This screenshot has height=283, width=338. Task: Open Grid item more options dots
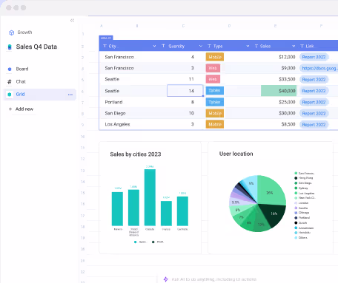point(70,95)
